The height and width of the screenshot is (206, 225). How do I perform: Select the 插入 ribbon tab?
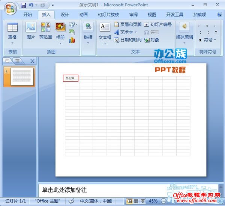coord(46,15)
